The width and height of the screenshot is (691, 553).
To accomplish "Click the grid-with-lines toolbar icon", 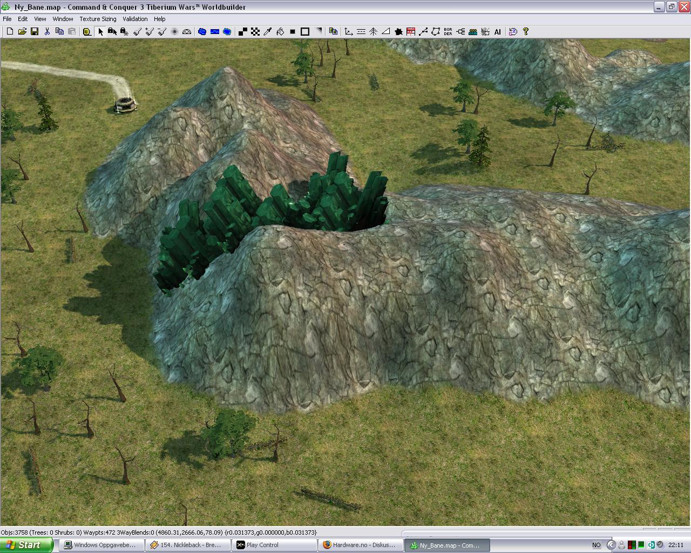I will pyautogui.click(x=485, y=31).
